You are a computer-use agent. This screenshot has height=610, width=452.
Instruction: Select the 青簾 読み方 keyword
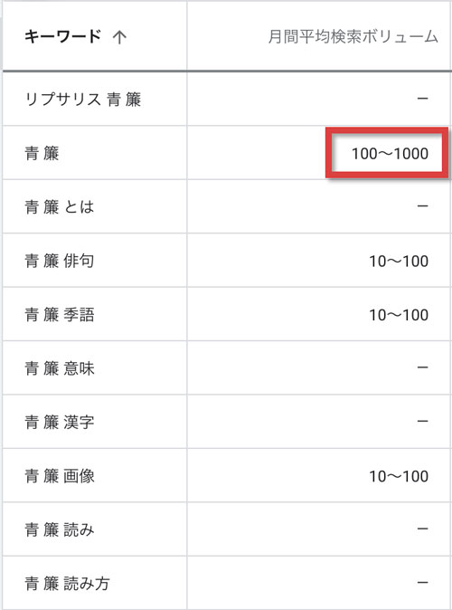pos(67,583)
